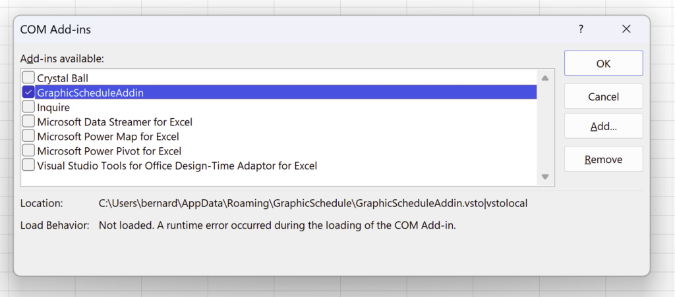
Task: Check Visual Studio Tools Design-Time Adaptor box
Action: [x=28, y=165]
